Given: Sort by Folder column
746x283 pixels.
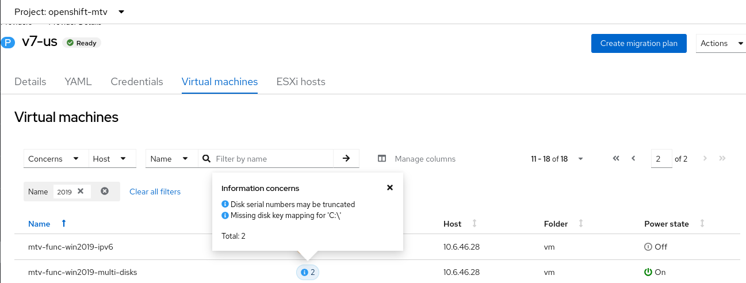Looking at the screenshot, I should 581,224.
